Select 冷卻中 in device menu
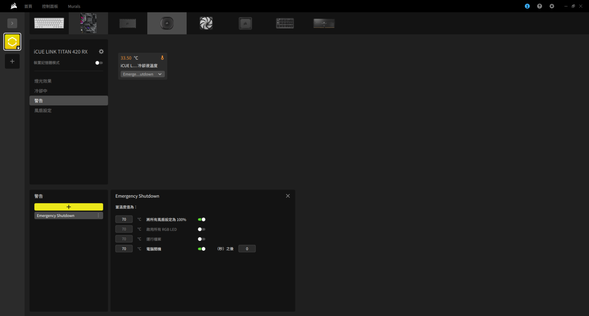Image resolution: width=589 pixels, height=316 pixels. tap(41, 91)
